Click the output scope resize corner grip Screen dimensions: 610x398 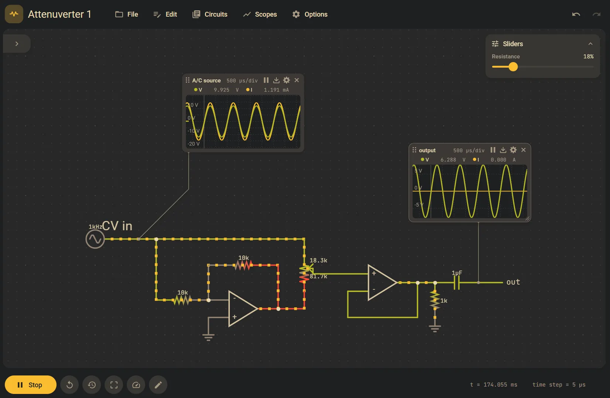tap(528, 219)
